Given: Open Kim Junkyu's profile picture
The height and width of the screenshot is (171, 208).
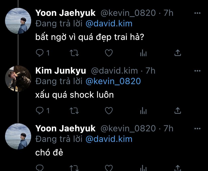Looking at the screenshot, I should click(x=18, y=79).
